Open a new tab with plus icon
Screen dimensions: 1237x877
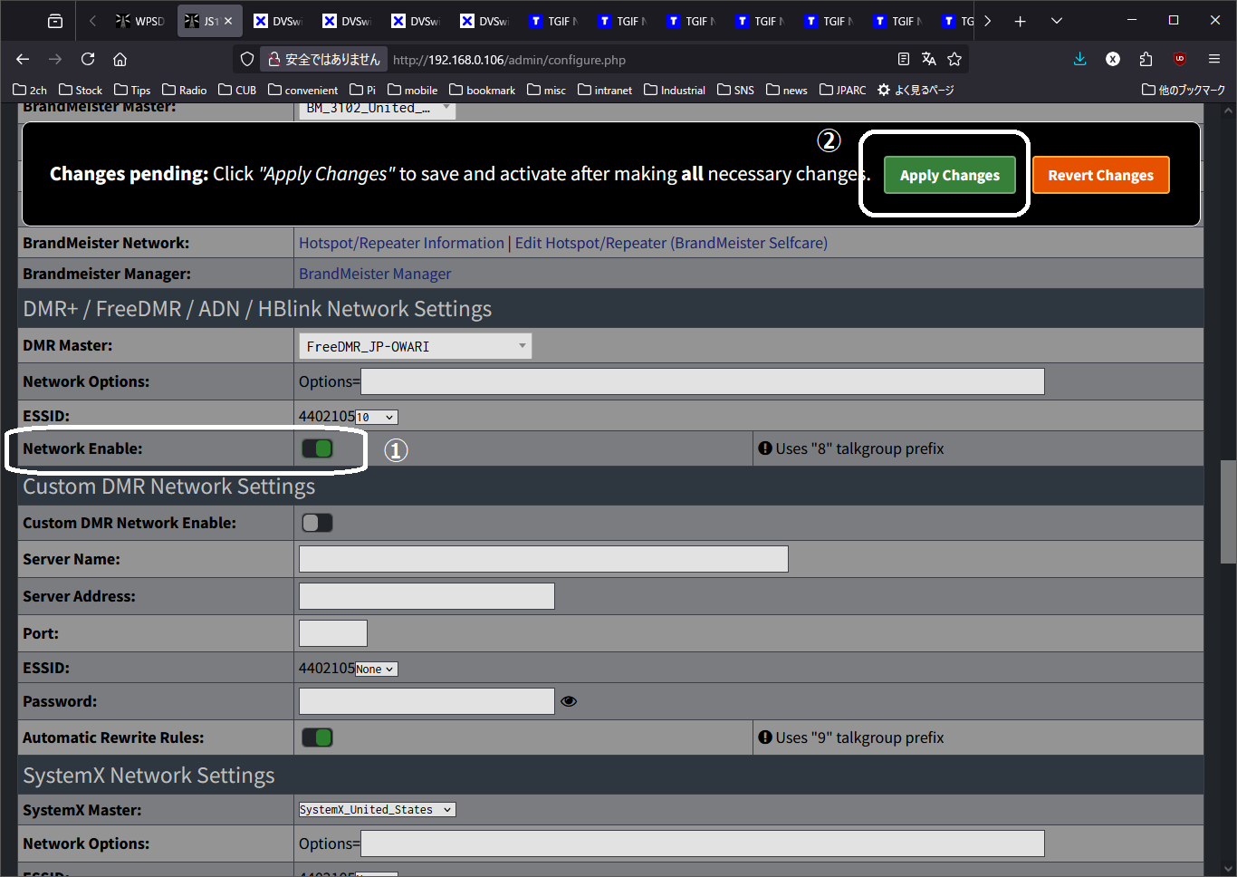tap(1021, 21)
